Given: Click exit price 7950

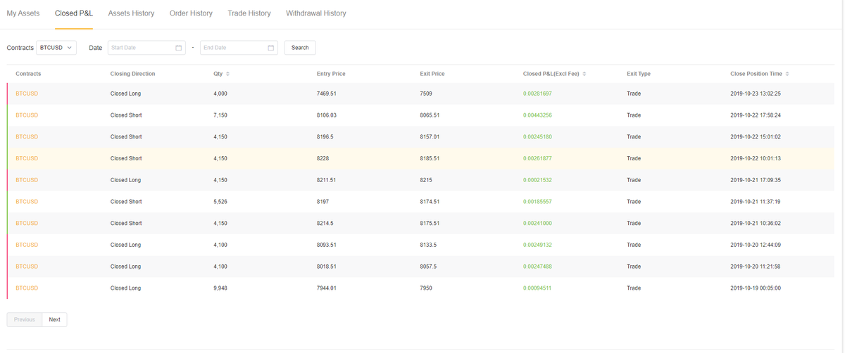Looking at the screenshot, I should (426, 288).
